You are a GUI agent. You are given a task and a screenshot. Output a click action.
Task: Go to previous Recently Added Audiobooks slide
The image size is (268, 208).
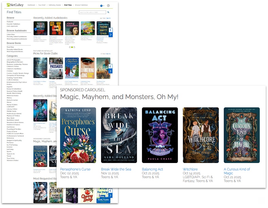tap(111, 30)
